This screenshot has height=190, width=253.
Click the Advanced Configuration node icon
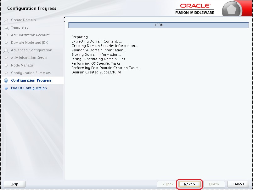point(6,50)
